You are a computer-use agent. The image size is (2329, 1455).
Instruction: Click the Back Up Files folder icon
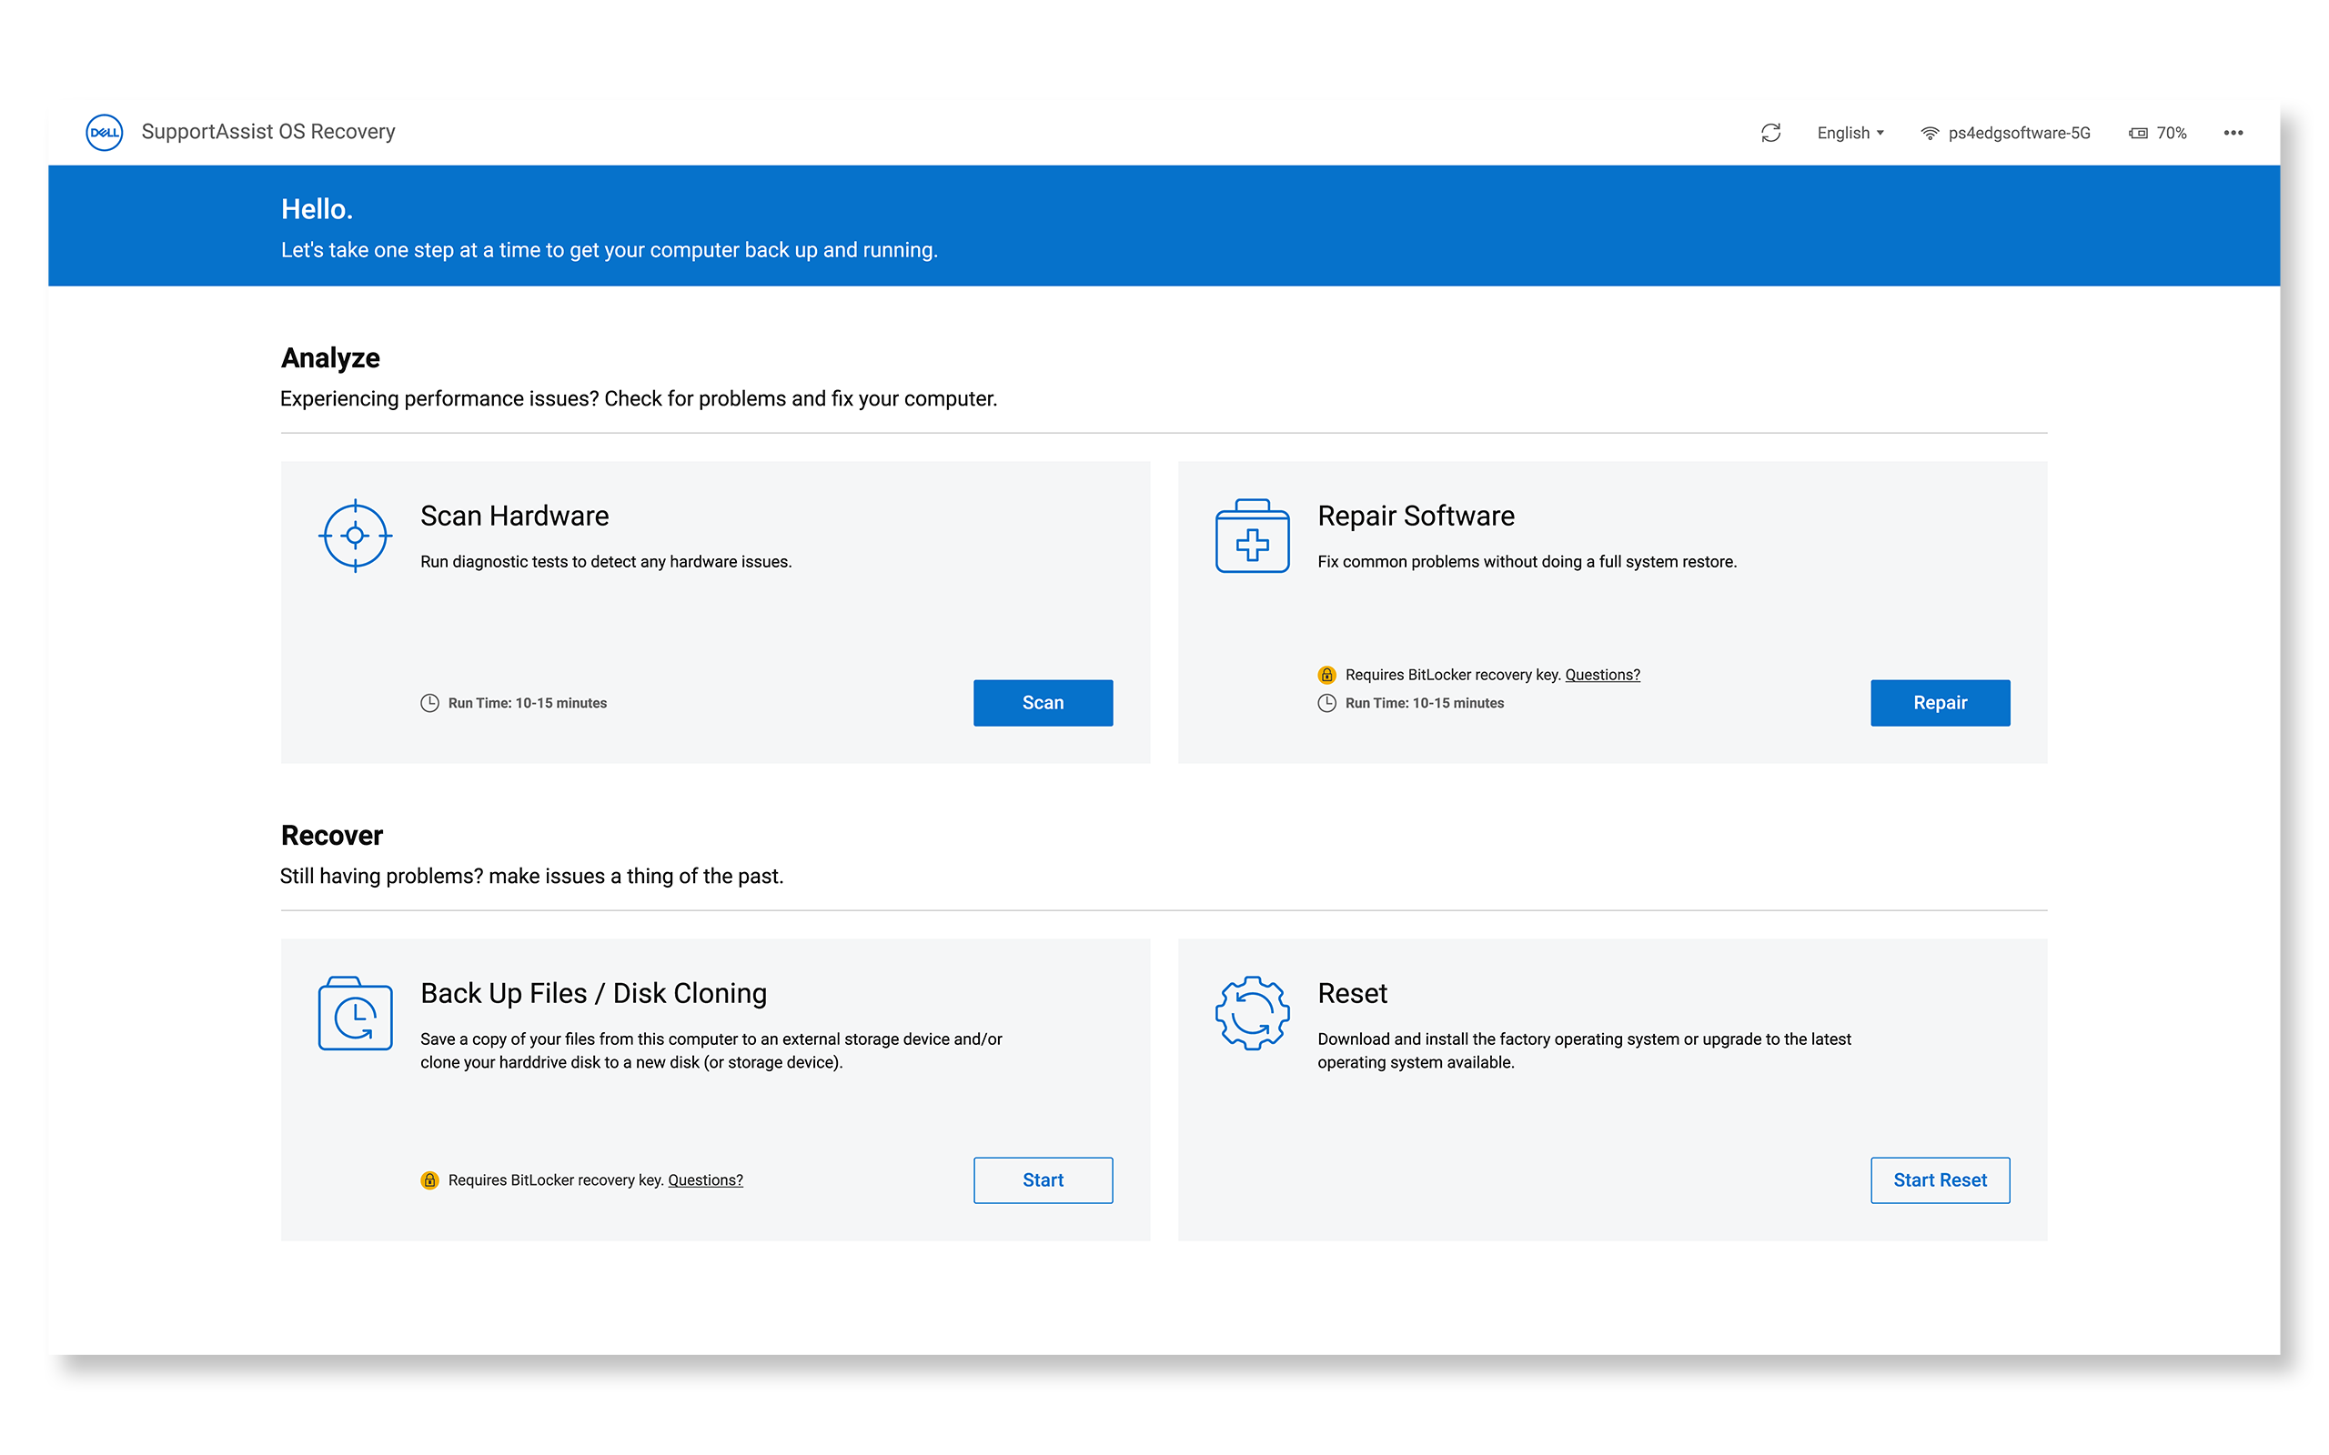pyautogui.click(x=355, y=1013)
